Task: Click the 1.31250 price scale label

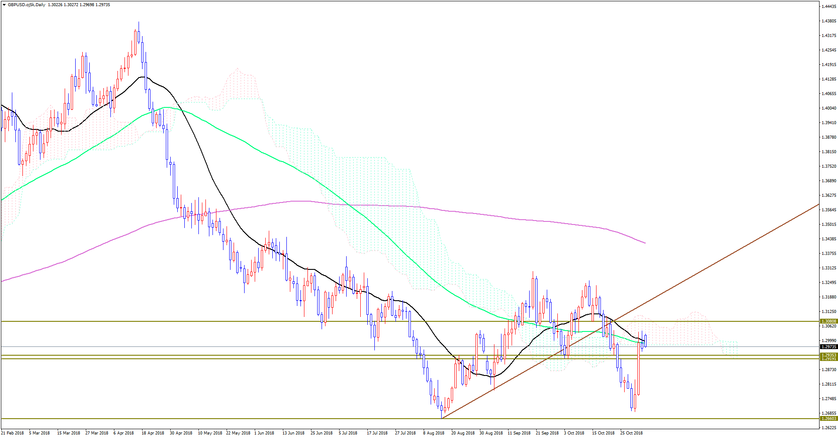Action: tap(829, 311)
